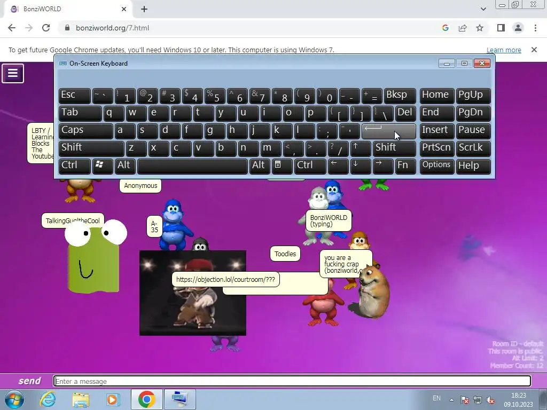Click the number 5 key

(215, 95)
